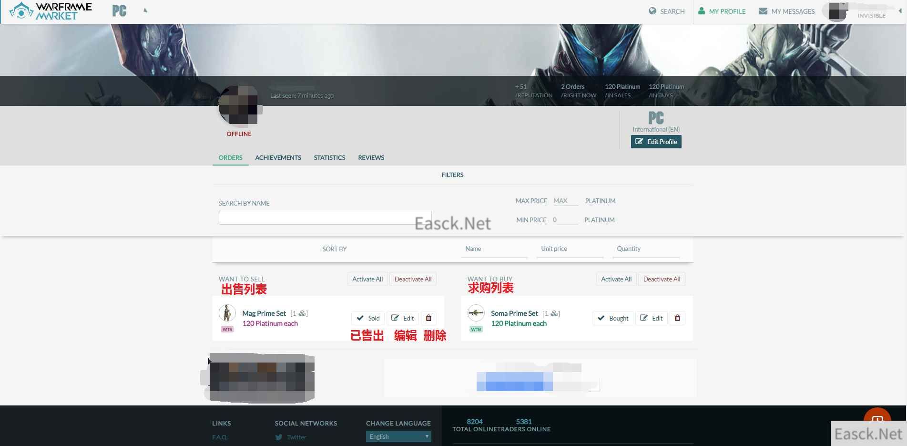Click the Soma Prime Set rifle thumbnail
Screen dimensions: 907x446
pos(476,313)
